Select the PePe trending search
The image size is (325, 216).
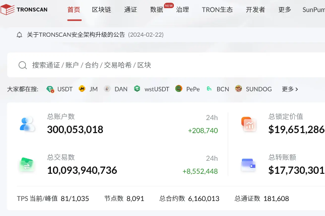(193, 89)
